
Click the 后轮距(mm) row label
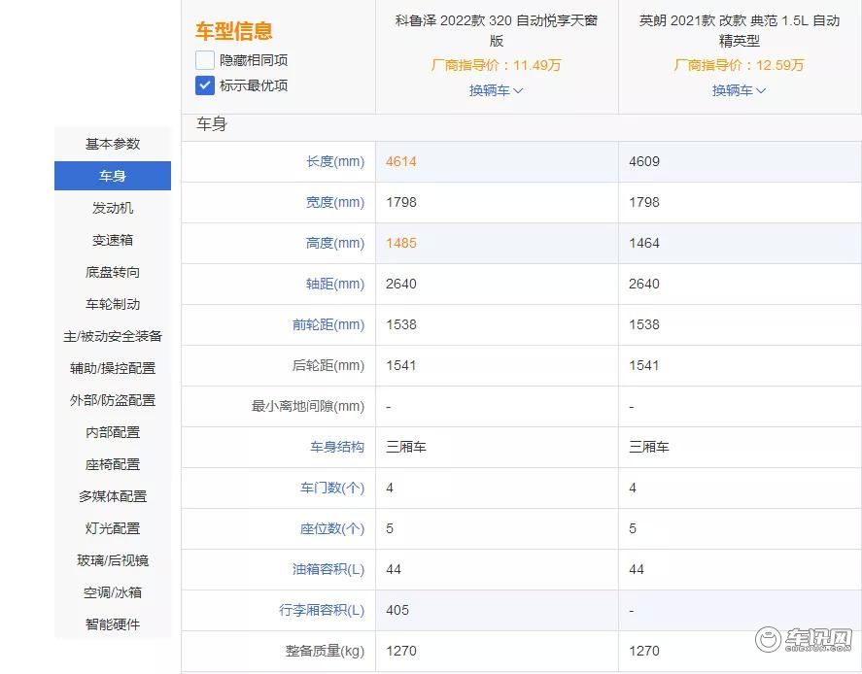click(x=328, y=365)
